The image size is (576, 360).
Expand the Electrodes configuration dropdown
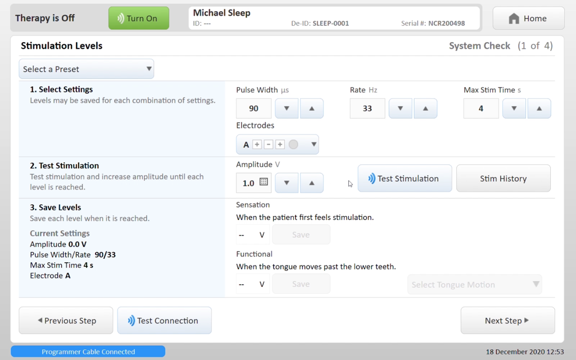coord(277,145)
